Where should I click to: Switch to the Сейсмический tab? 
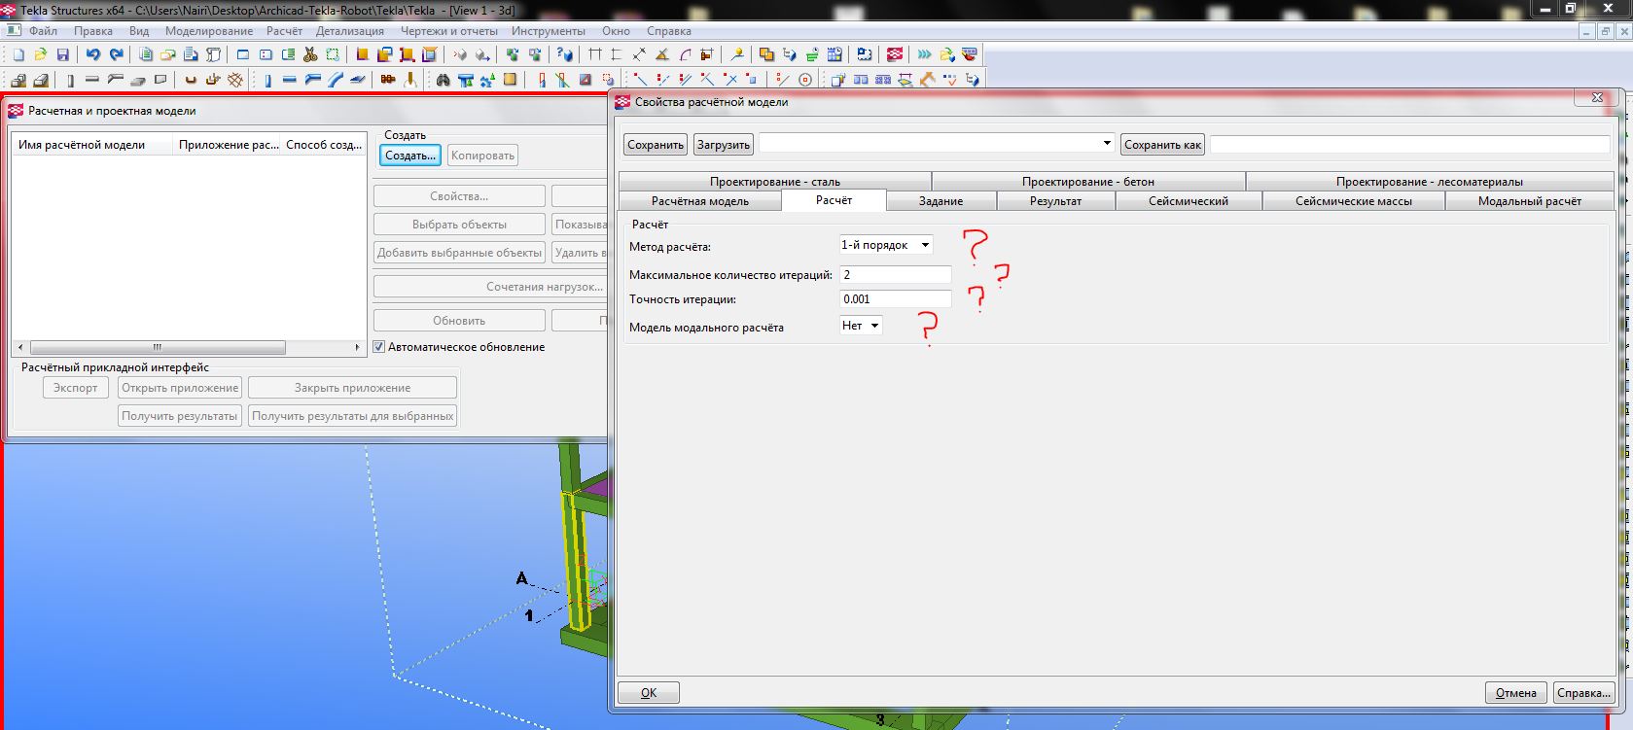pos(1188,201)
